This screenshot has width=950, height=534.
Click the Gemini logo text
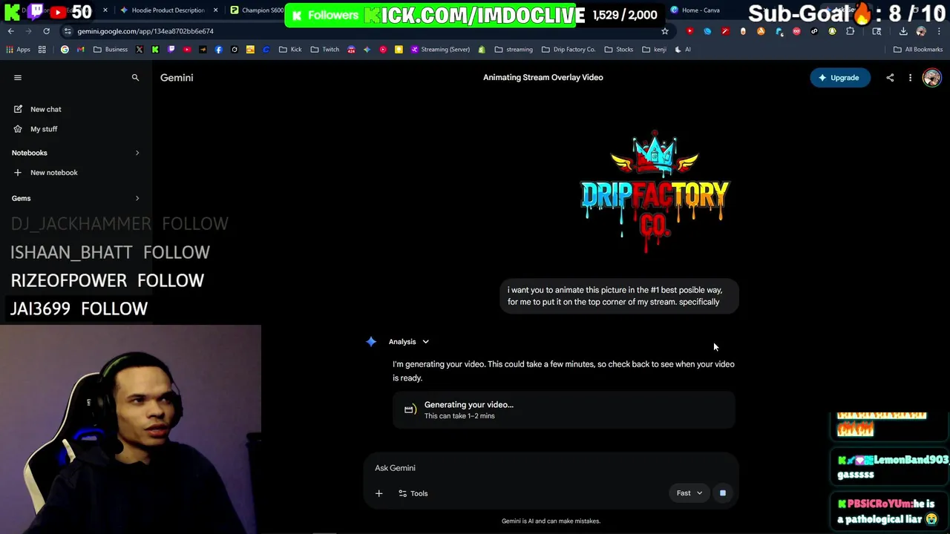(x=177, y=77)
